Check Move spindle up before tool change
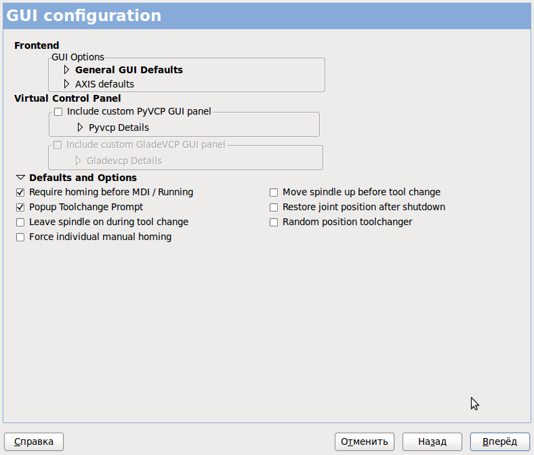Screen dimensions: 534x455 (x=274, y=193)
